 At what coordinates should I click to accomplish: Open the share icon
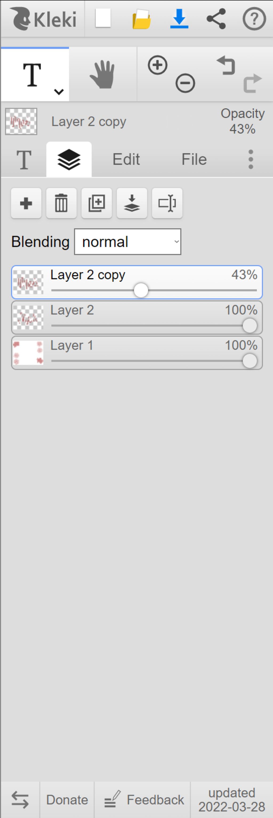coord(216,19)
